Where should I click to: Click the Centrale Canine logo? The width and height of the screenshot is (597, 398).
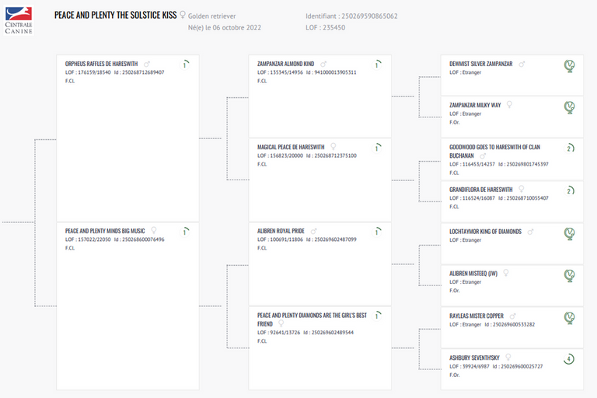tap(19, 21)
